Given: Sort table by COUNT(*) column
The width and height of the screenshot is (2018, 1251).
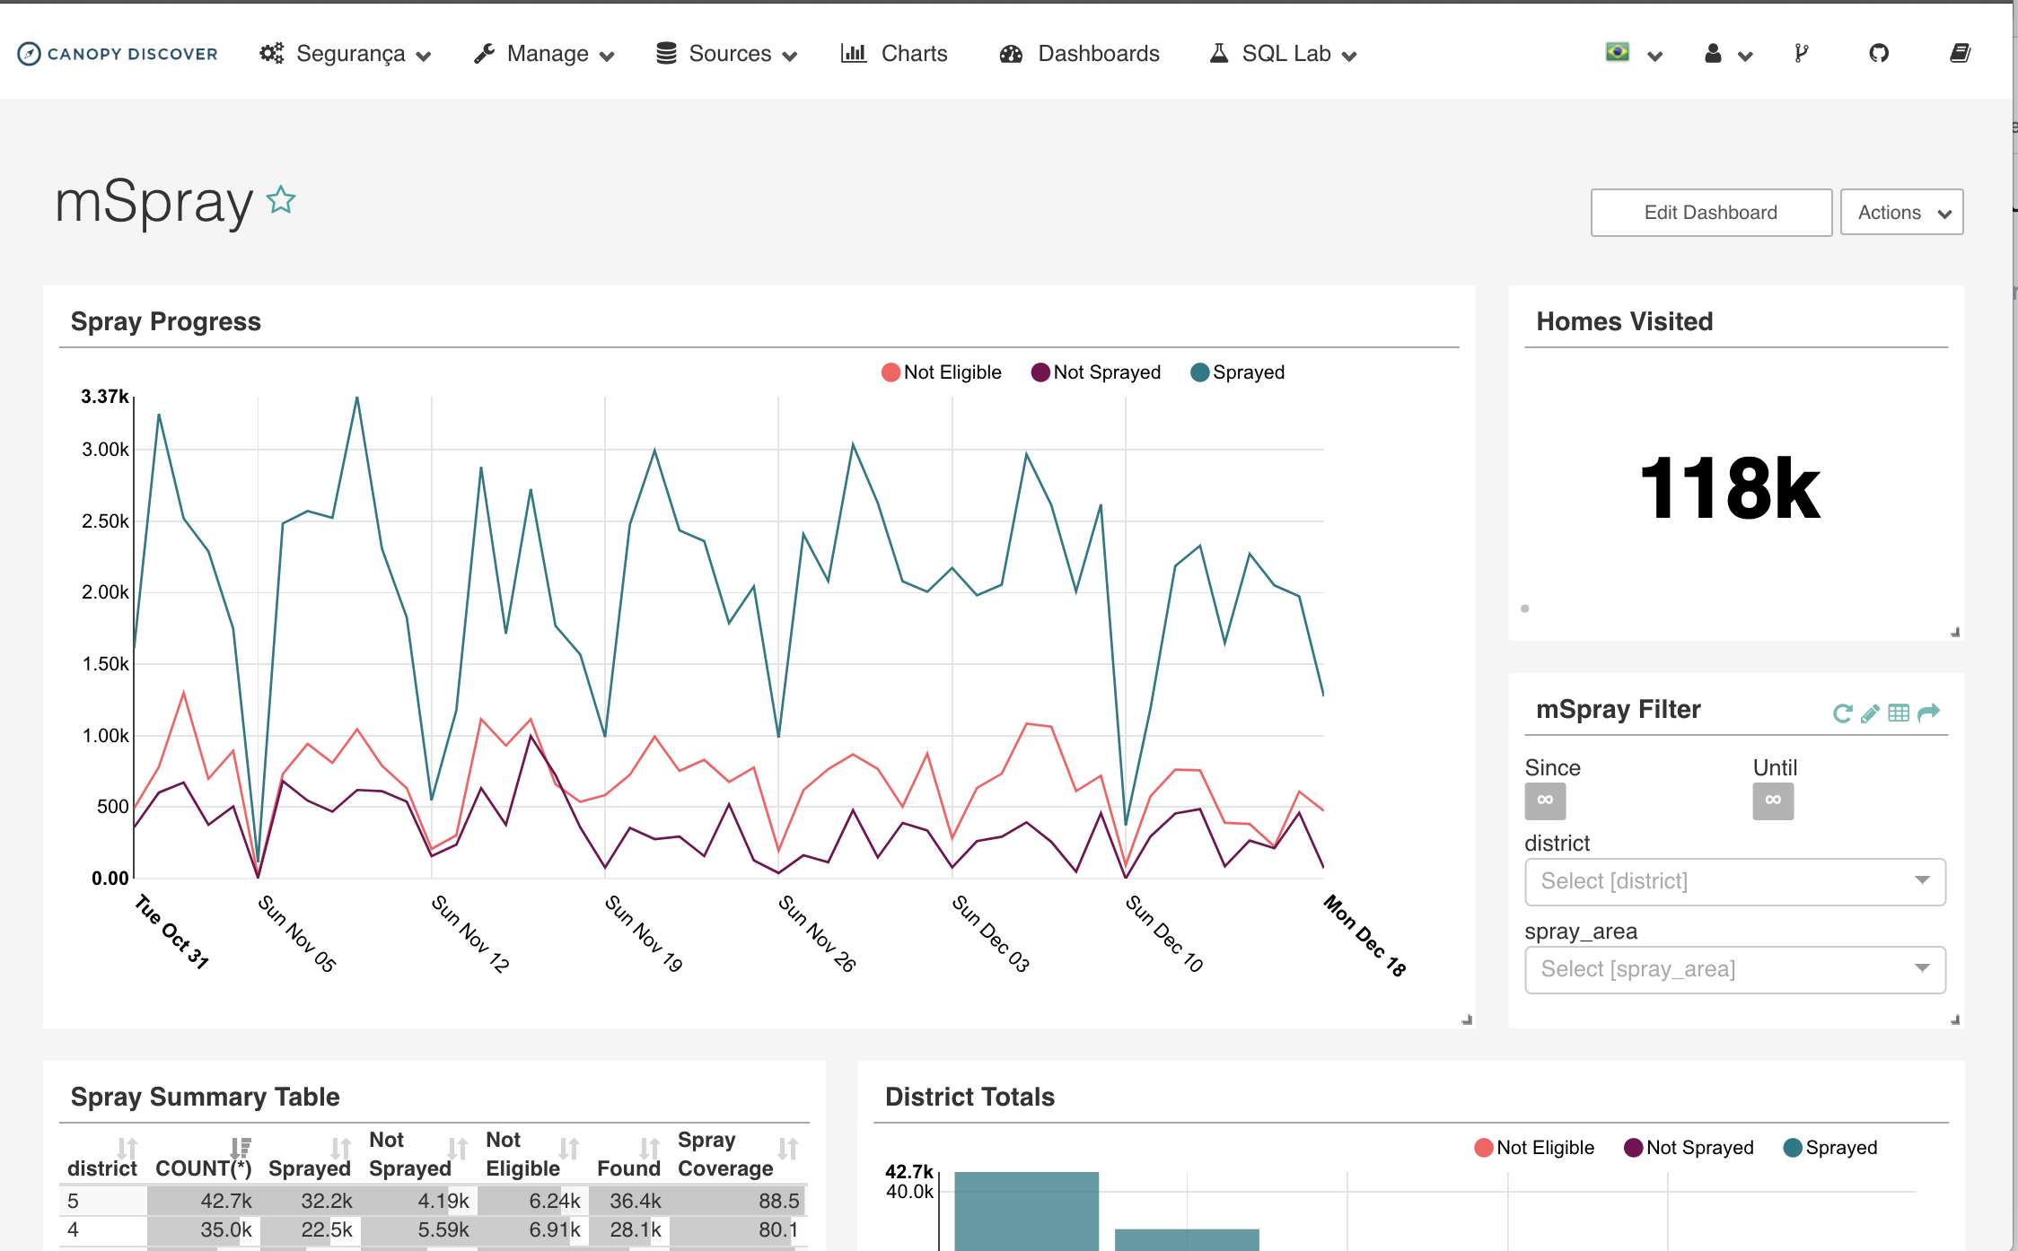Looking at the screenshot, I should (x=240, y=1150).
